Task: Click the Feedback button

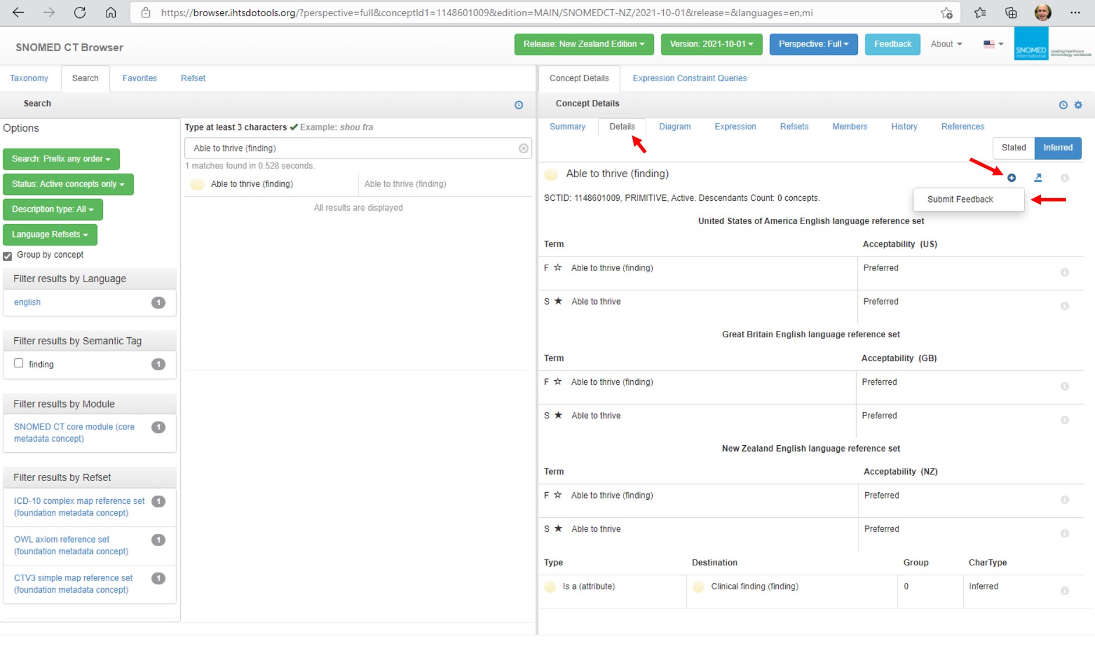Action: pos(892,44)
